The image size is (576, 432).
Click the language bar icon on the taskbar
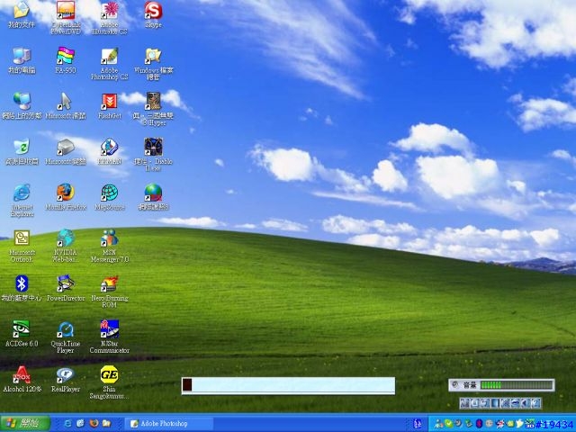(418, 424)
